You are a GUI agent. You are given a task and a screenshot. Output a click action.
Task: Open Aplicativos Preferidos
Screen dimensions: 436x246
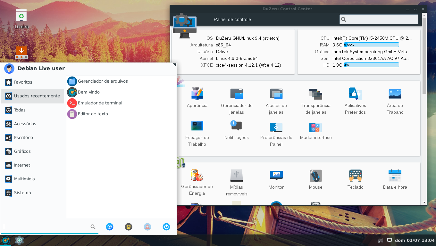pyautogui.click(x=355, y=94)
